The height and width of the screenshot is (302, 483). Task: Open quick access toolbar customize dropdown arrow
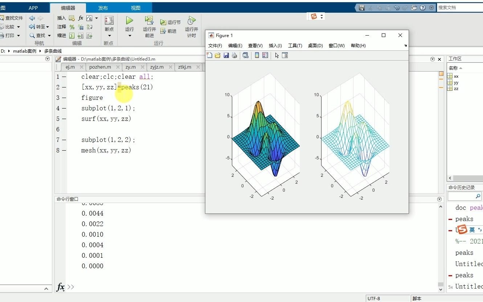click(431, 8)
